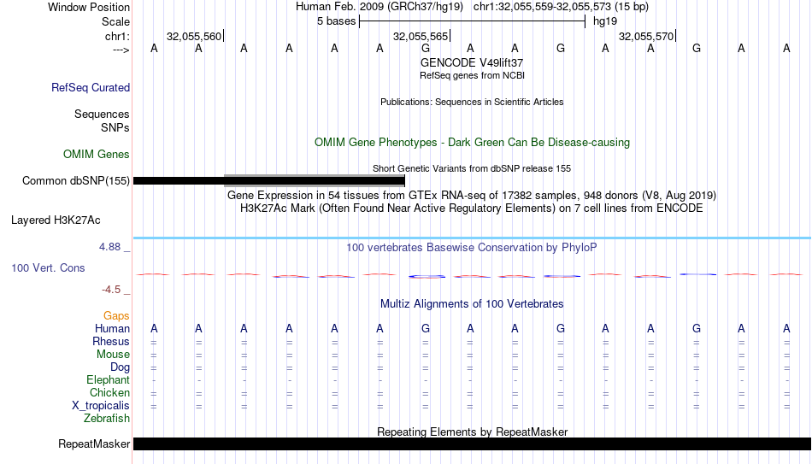The width and height of the screenshot is (812, 464).
Task: Click Multiz Alignments of 100 Vertebrates title
Action: coord(472,304)
